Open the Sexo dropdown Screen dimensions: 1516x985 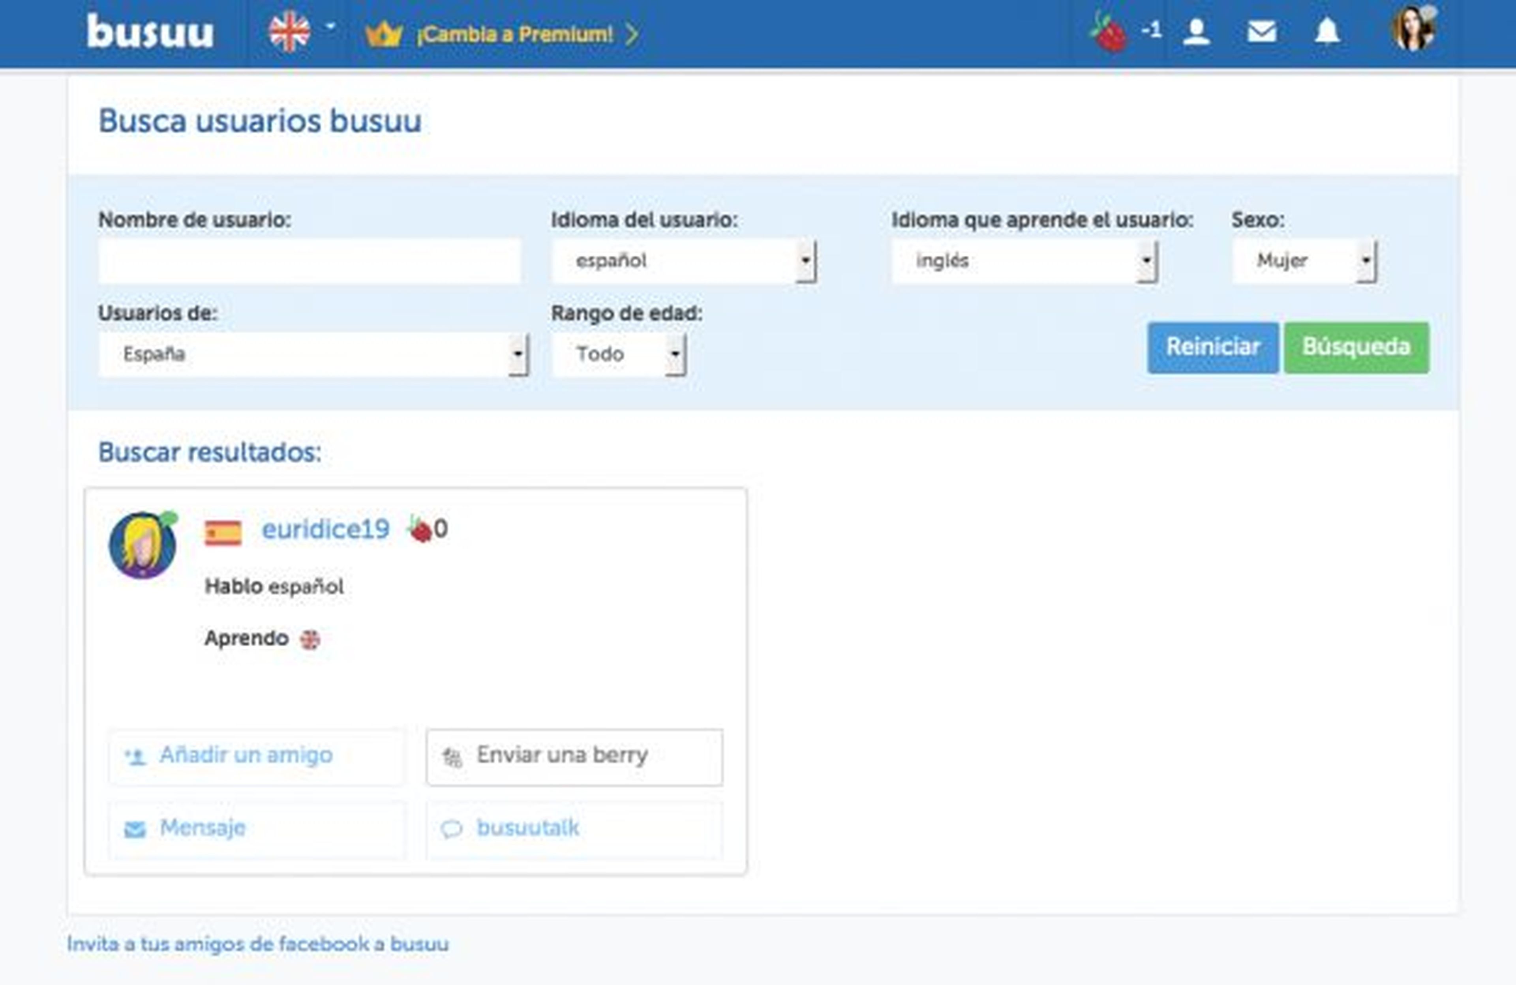pos(1304,261)
